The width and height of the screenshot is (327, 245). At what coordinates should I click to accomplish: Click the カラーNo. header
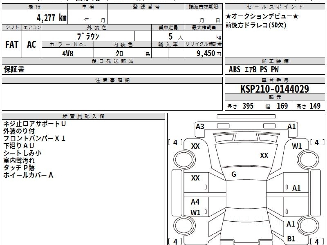pyautogui.click(x=68, y=45)
